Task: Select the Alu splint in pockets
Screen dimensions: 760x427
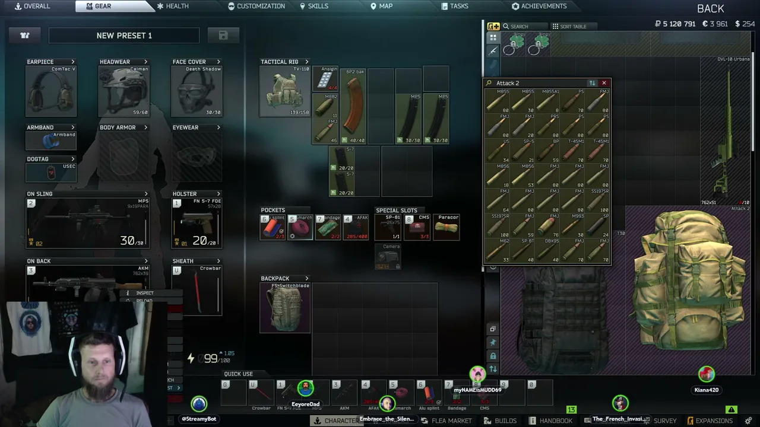Action: [273, 227]
